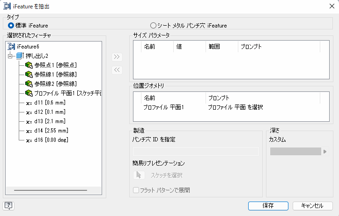
Task: Remove item with << button
Action: (x=117, y=70)
